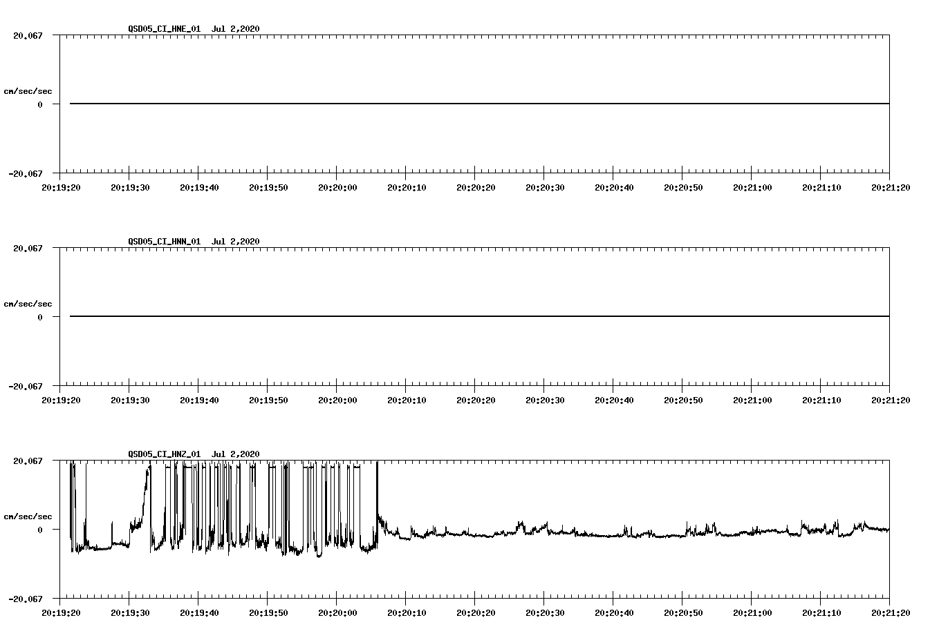Screen dimensions: 939x638
Task: Click the 0 axis label on HNE plot
Action: 40,104
